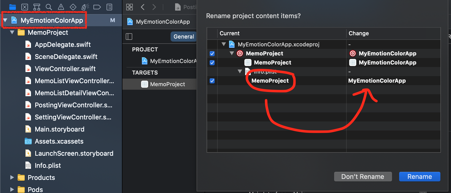
Task: Click MyEmotionColorApp change value for the info.plist entry
Action: [x=377, y=81]
